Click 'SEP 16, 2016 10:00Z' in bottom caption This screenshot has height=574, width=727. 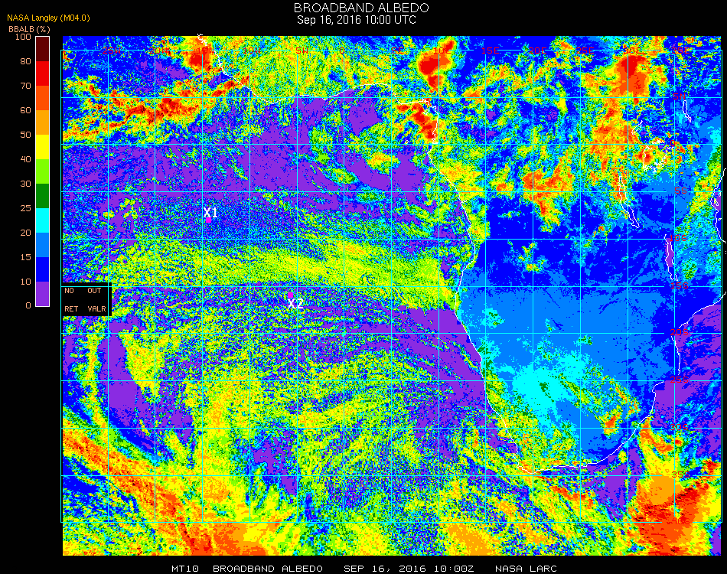pos(409,569)
